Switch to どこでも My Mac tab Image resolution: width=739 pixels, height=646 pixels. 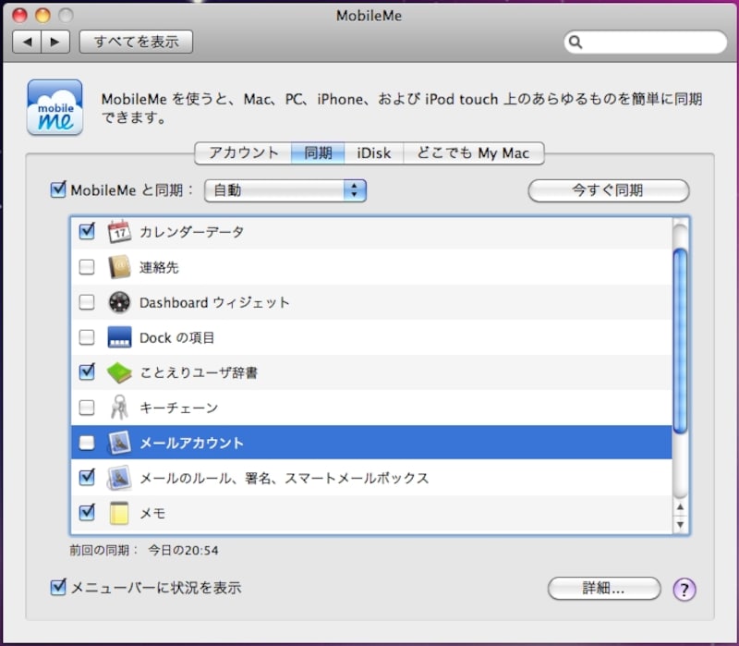pos(474,153)
